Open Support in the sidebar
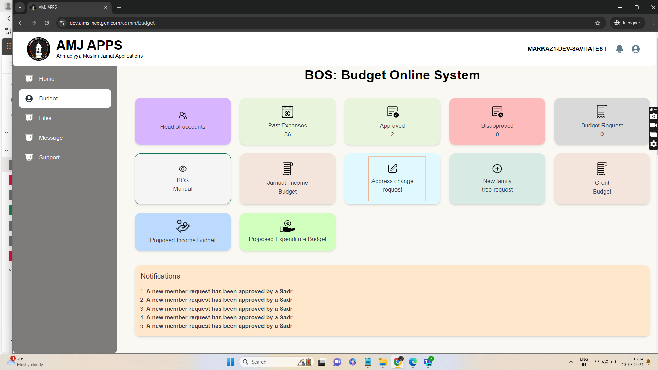This screenshot has width=658, height=370. 65,157
